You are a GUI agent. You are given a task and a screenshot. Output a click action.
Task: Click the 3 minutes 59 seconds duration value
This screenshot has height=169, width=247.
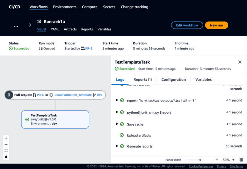149,49
